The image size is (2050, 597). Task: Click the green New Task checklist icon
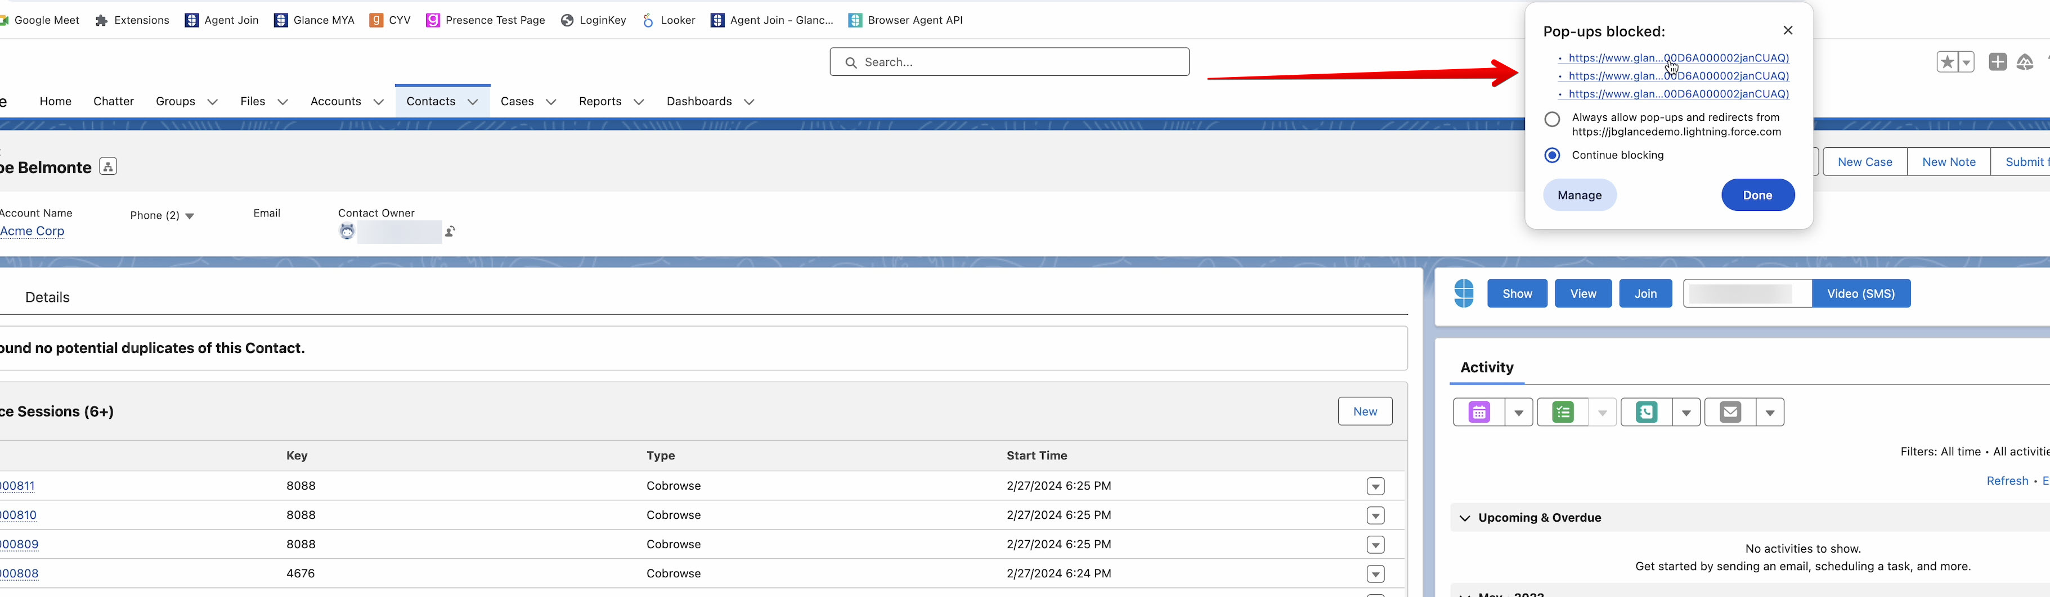1563,413
